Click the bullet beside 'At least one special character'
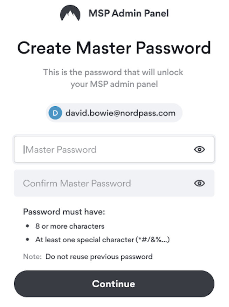Image resolution: width=229 pixels, height=307 pixels. pos(27,239)
